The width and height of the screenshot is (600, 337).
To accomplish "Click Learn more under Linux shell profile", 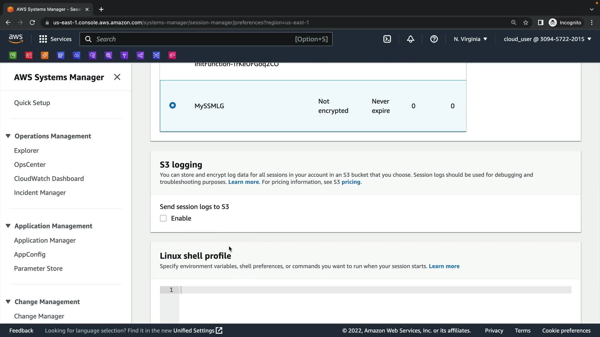I will click(x=444, y=266).
